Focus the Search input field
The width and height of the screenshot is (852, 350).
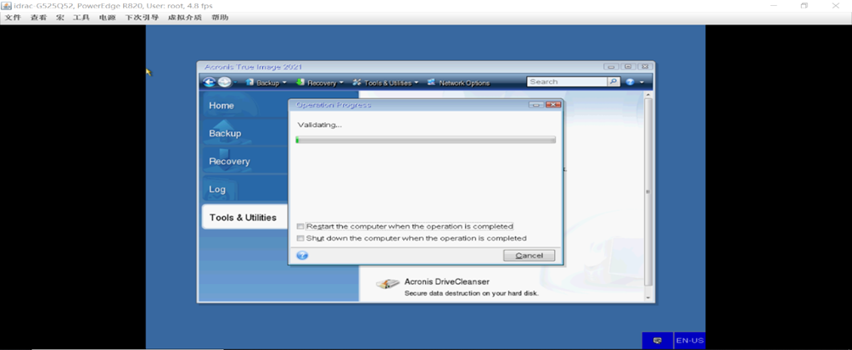(567, 81)
